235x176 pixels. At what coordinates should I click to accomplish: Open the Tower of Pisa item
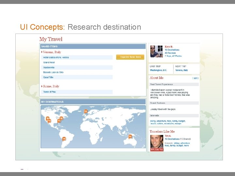pyautogui.click(x=77, y=92)
